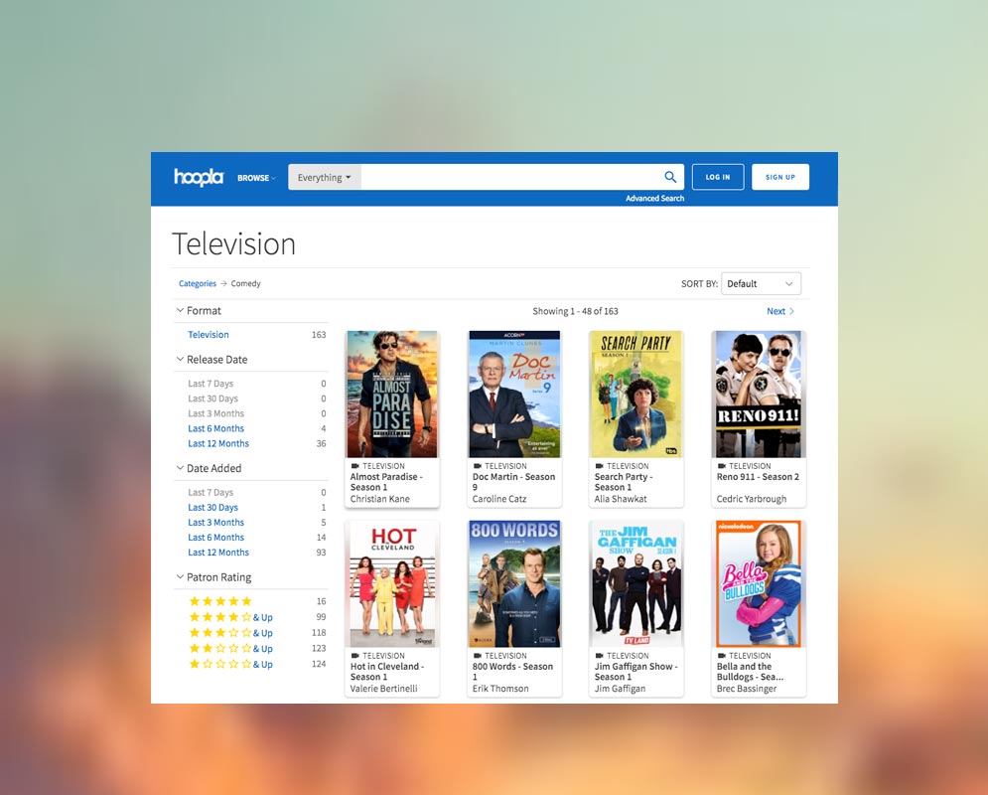Viewport: 988px width, 795px height.
Task: Click the 'Showing 1 - 48 of 163' text
Action: click(x=575, y=311)
